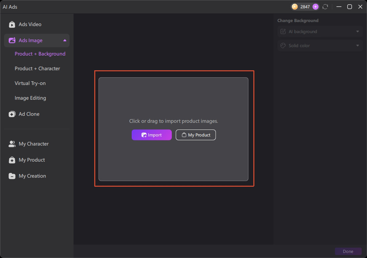The width and height of the screenshot is (367, 258).
Task: Close the AI Ads window
Action: [x=360, y=7]
